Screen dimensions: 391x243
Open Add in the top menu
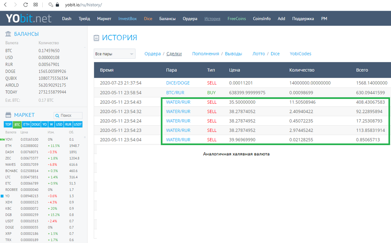(282, 19)
